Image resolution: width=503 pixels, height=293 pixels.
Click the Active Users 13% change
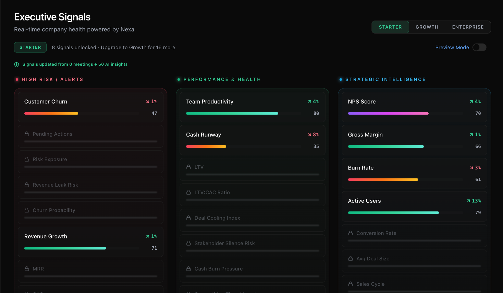click(476, 201)
